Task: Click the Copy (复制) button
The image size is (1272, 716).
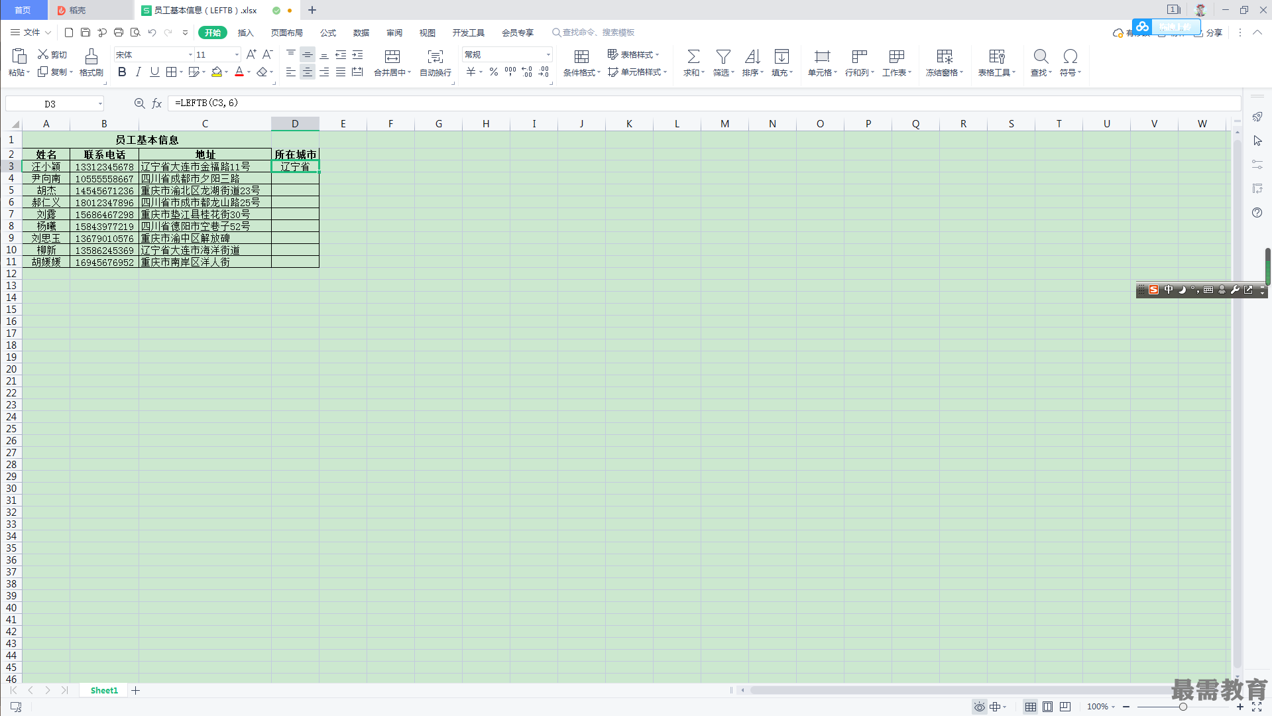Action: click(54, 72)
